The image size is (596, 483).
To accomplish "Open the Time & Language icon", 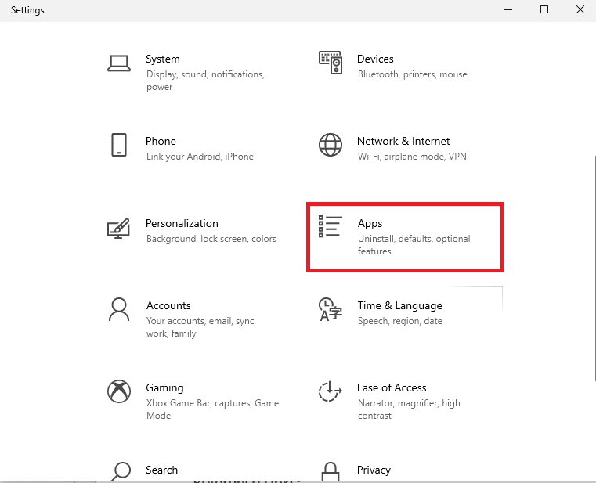I will click(331, 309).
